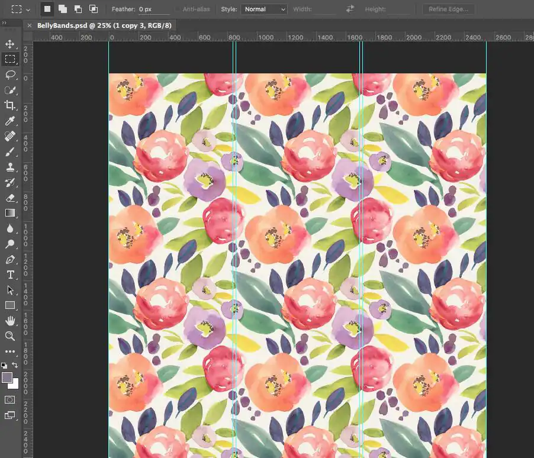The image size is (534, 458).
Task: Click the ruler origin corner box
Action: tap(28, 37)
